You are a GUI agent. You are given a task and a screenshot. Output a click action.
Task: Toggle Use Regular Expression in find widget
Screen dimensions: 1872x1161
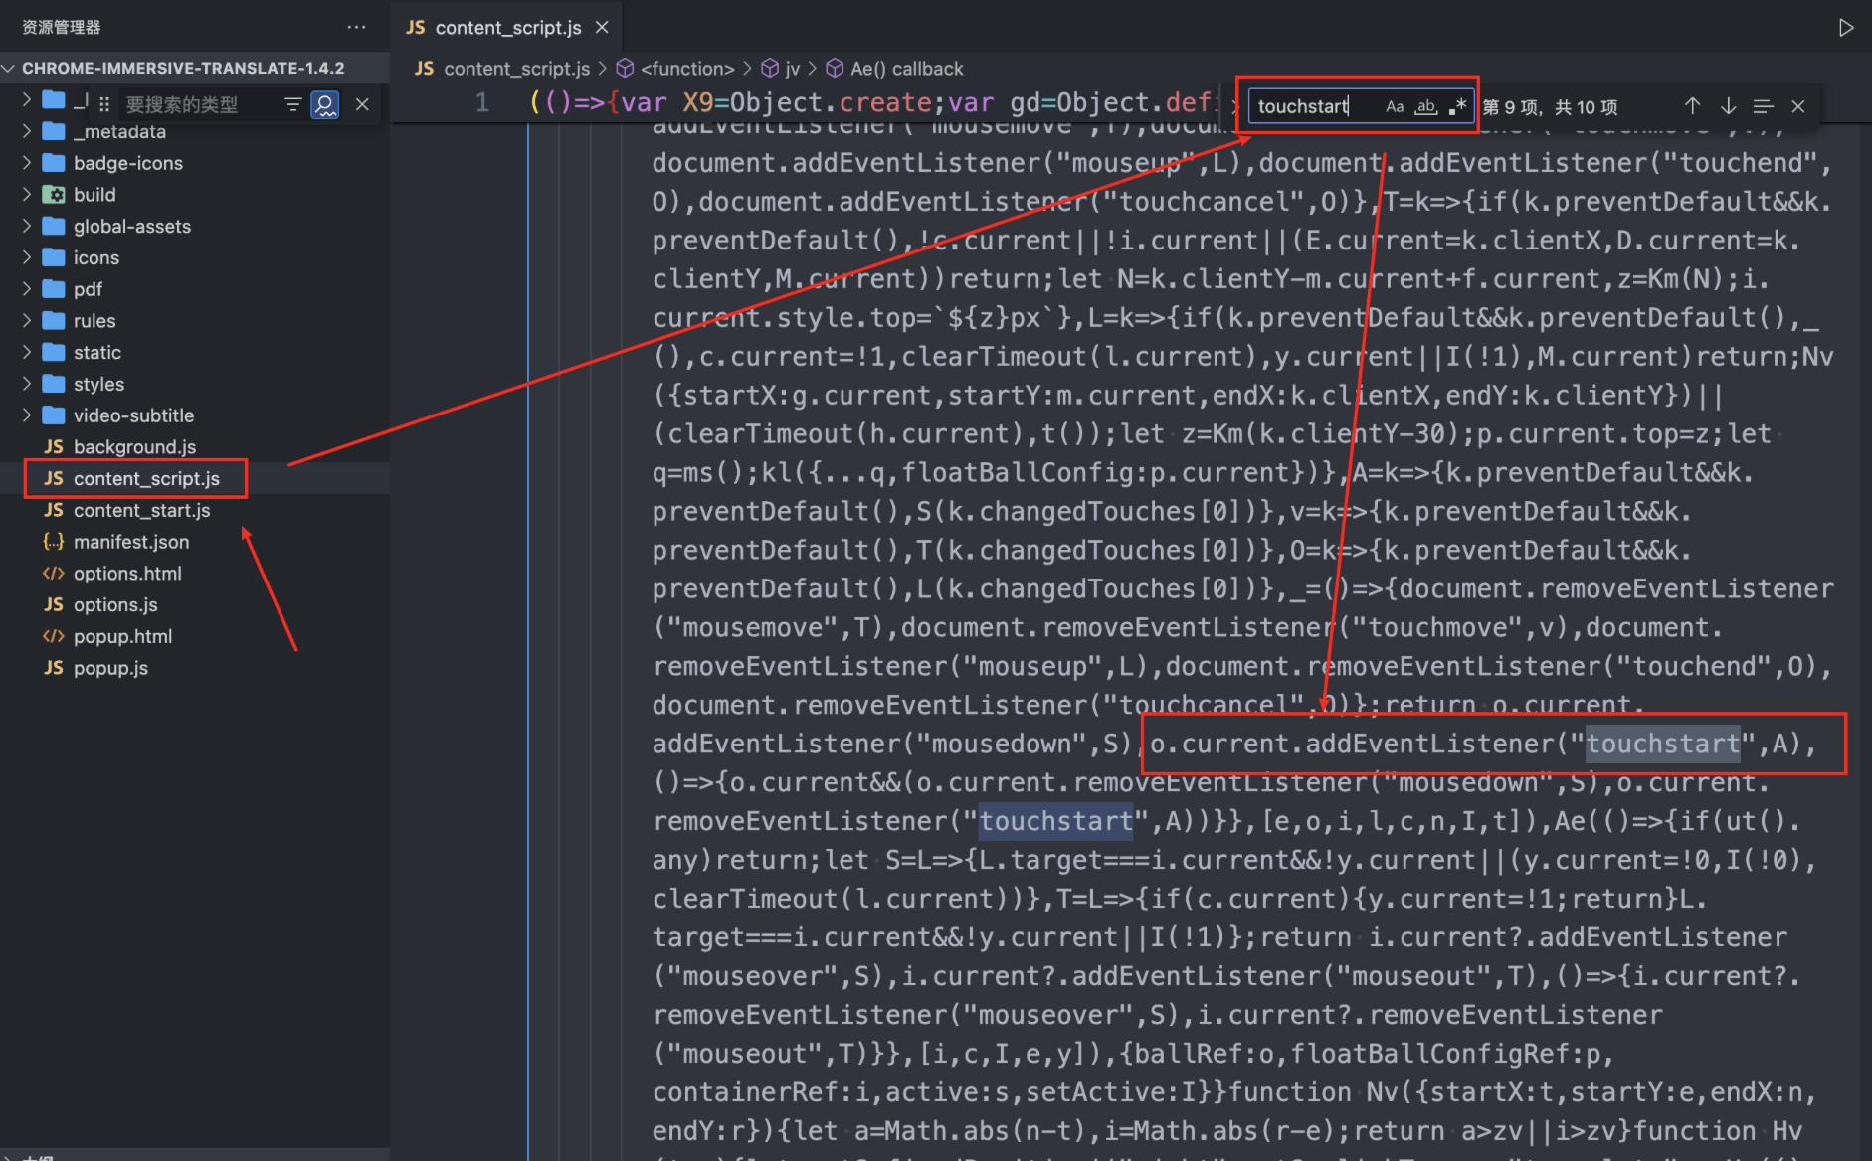pyautogui.click(x=1458, y=106)
